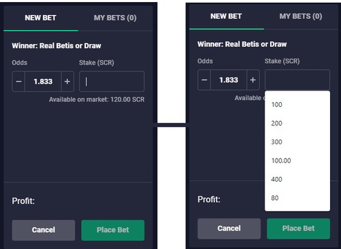Decrease odds with minus in right panel
Image resolution: width=341 pixels, height=249 pixels.
(x=205, y=80)
